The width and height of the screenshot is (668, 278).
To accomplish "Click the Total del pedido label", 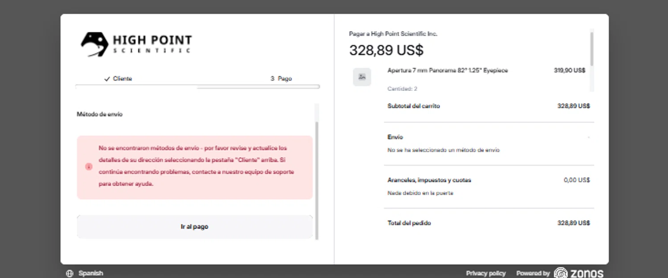I will pyautogui.click(x=409, y=223).
